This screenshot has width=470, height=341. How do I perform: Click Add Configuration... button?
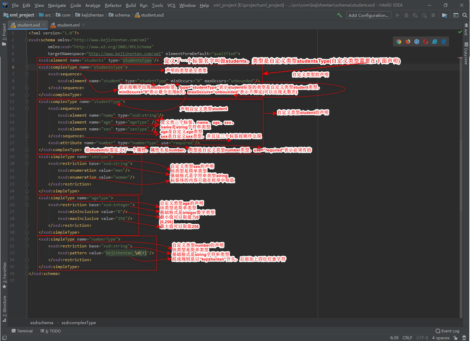tap(369, 15)
